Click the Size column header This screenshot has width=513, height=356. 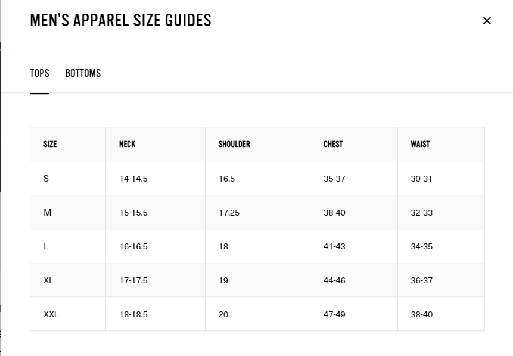tap(50, 144)
